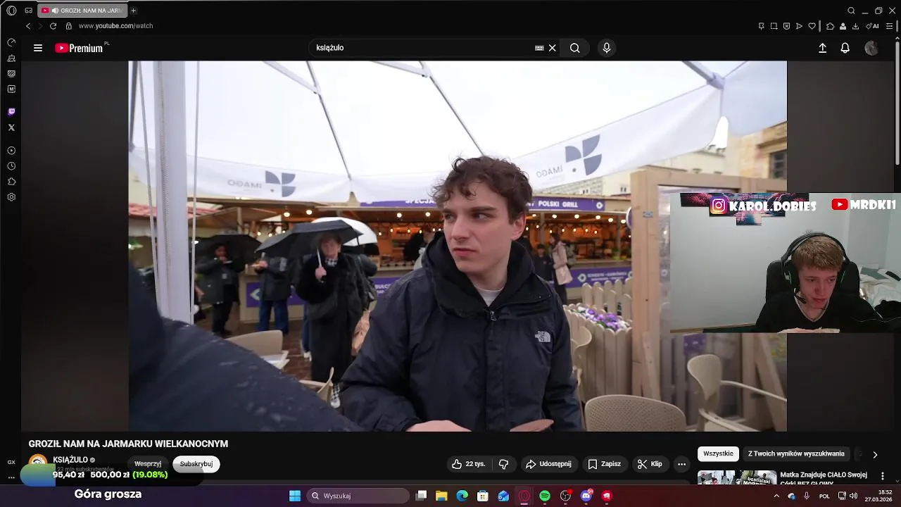Image resolution: width=901 pixels, height=507 pixels.
Task: Go back to the previous page
Action: tap(28, 26)
